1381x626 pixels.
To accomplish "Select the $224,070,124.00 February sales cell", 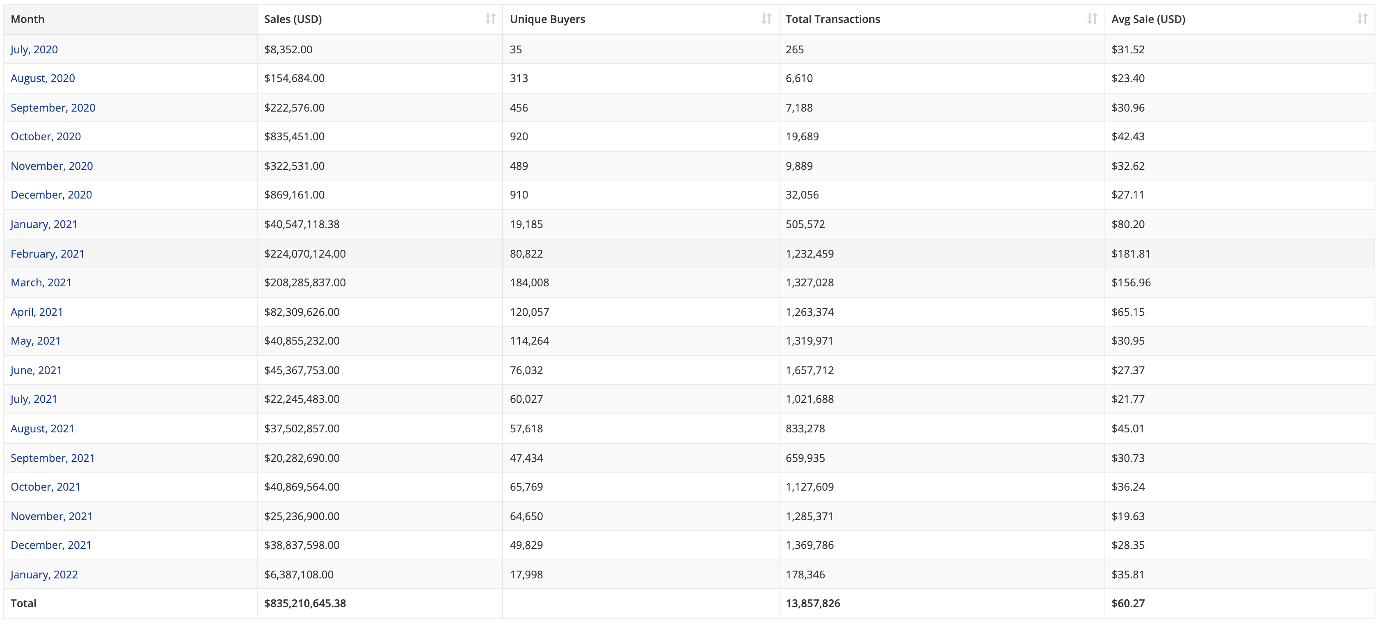I will point(304,254).
